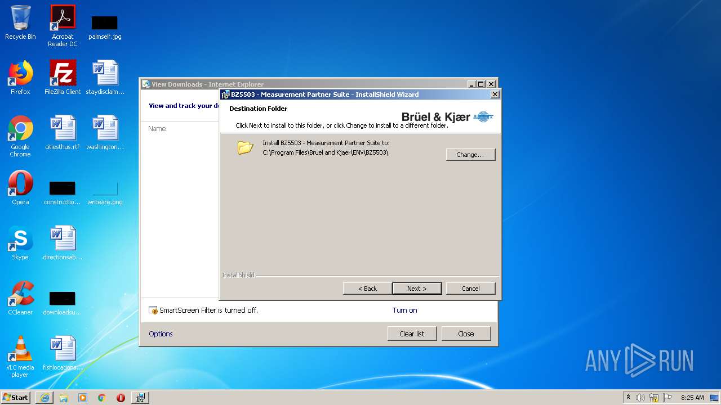Click the clock showing 8:25 AM
Viewport: 721px width, 405px height.
[692, 398]
